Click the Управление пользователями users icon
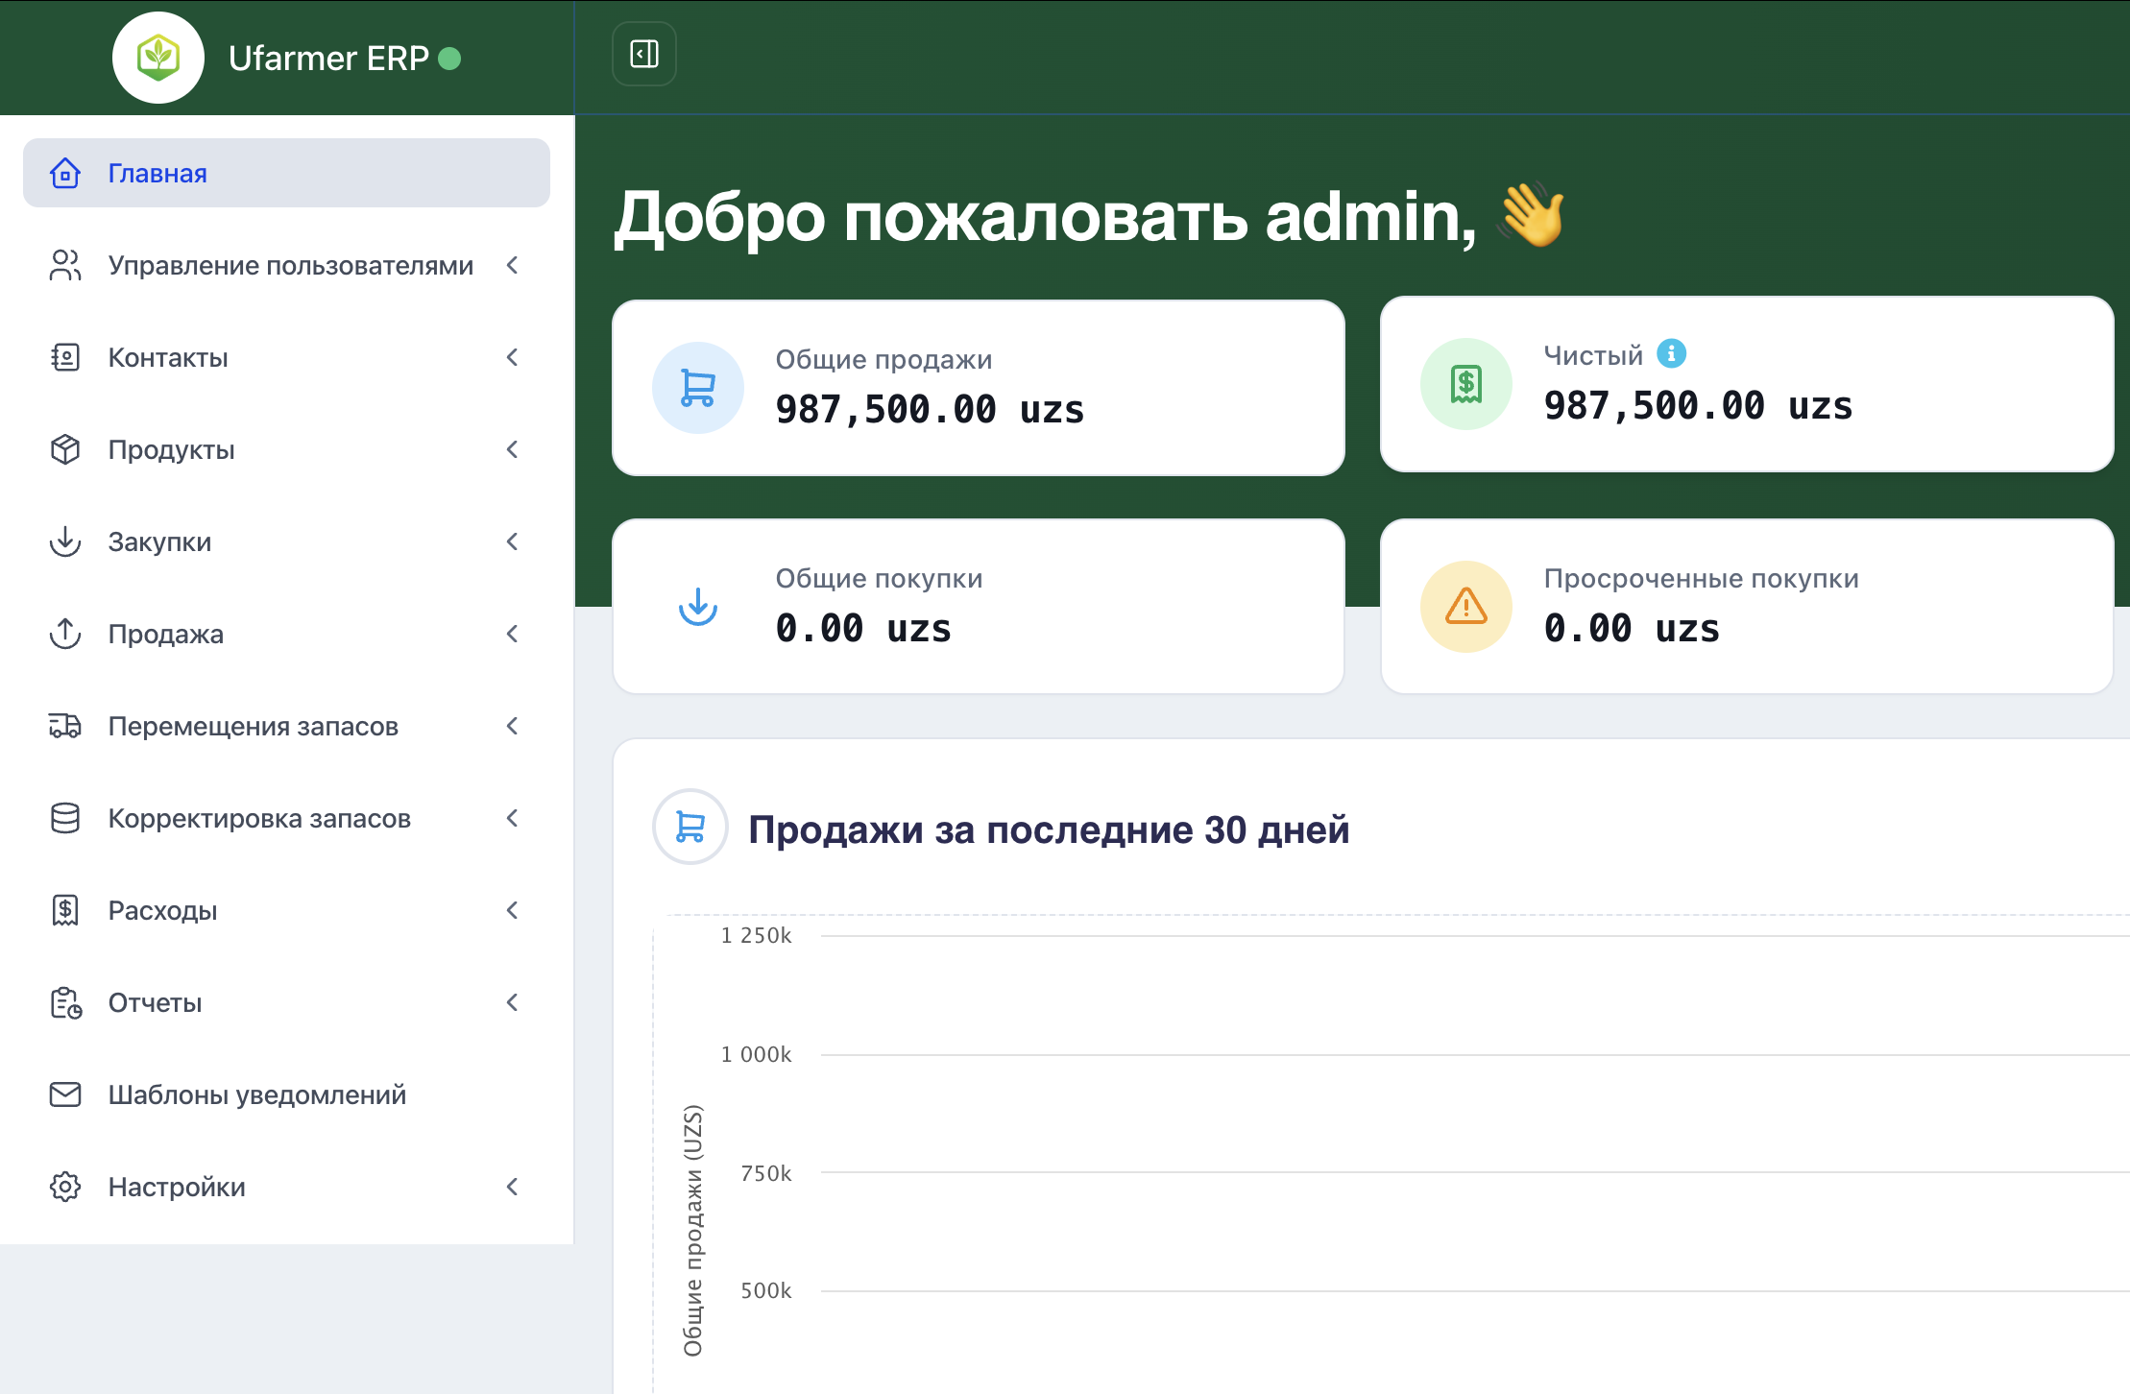Screen dimensions: 2130x1394 pos(65,265)
